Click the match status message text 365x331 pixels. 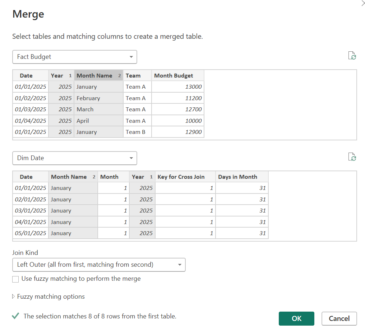[100, 316]
